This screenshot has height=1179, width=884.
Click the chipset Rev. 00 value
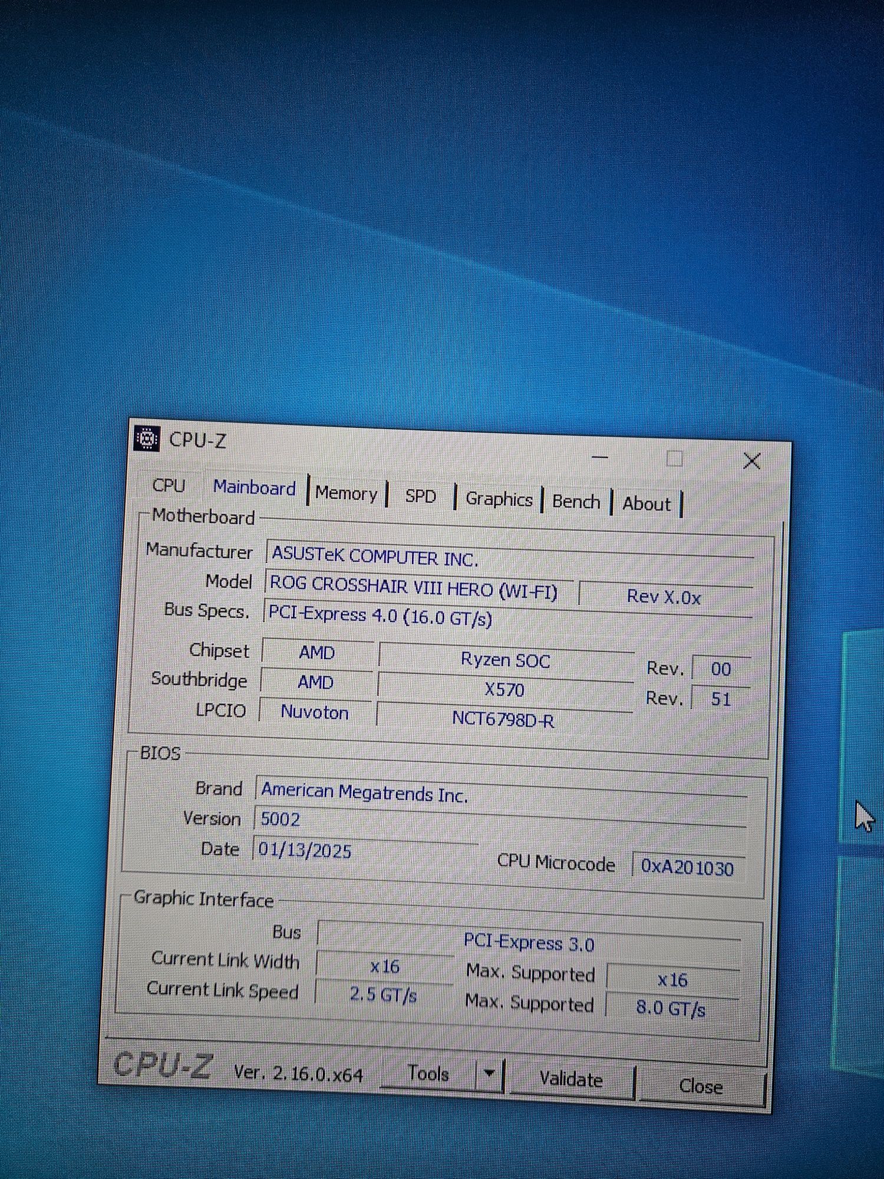(721, 669)
